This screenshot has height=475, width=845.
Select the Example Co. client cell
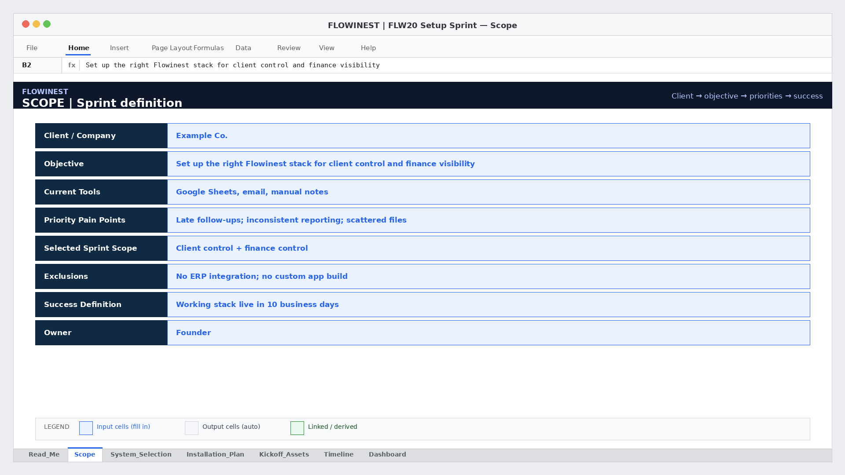click(489, 135)
